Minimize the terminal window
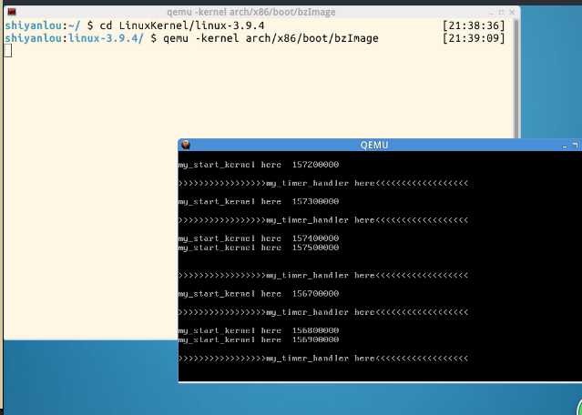Image resolution: width=582 pixels, height=415 pixels. (492, 13)
